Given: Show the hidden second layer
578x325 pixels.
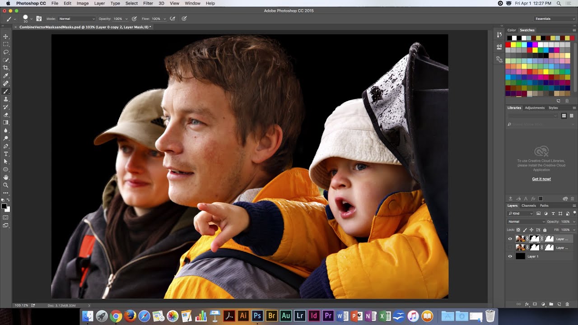Looking at the screenshot, I should pos(510,247).
